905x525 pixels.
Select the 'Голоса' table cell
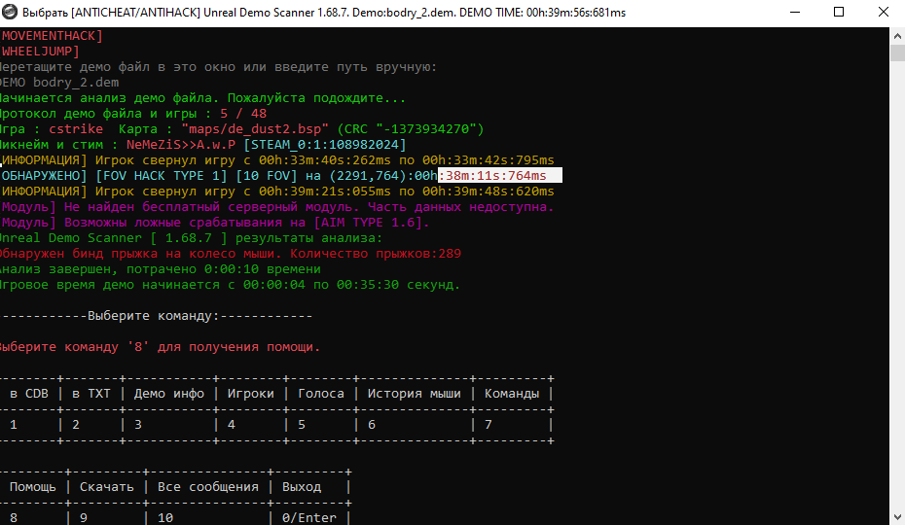pos(320,394)
